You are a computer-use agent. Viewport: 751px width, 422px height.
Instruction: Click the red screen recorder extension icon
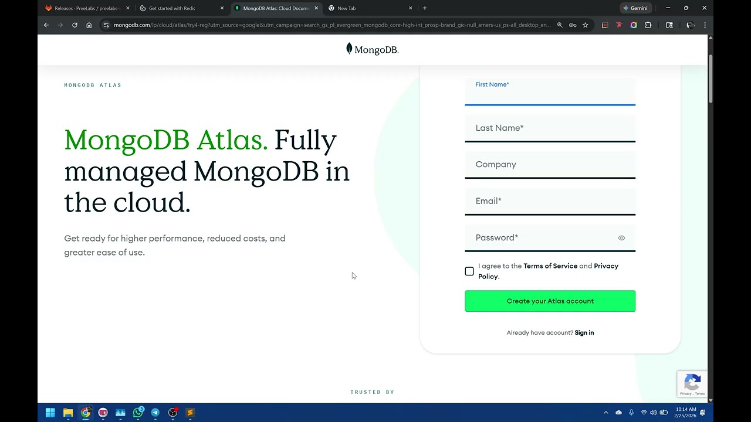point(605,25)
